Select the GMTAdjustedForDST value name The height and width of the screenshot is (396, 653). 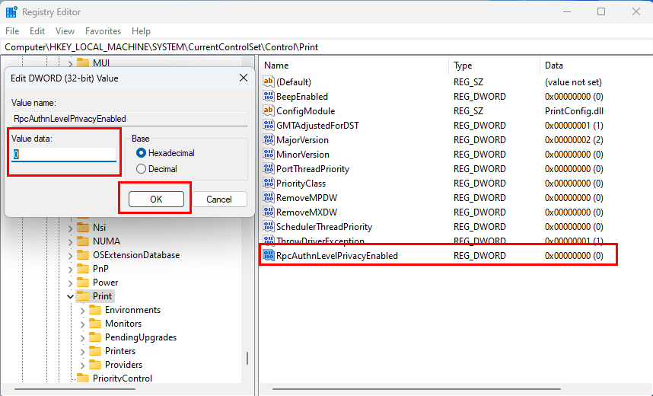click(317, 125)
